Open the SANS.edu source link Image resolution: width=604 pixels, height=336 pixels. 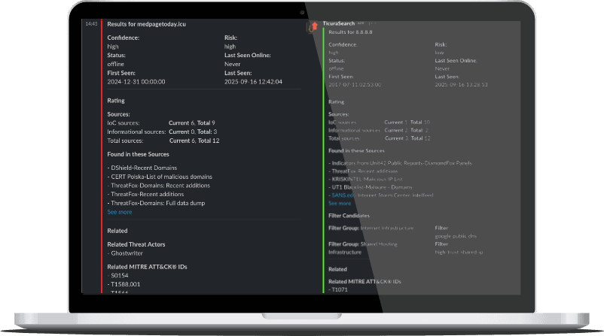(343, 195)
